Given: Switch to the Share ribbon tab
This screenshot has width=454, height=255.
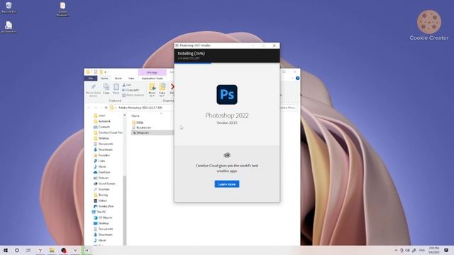Looking at the screenshot, I should tap(118, 79).
